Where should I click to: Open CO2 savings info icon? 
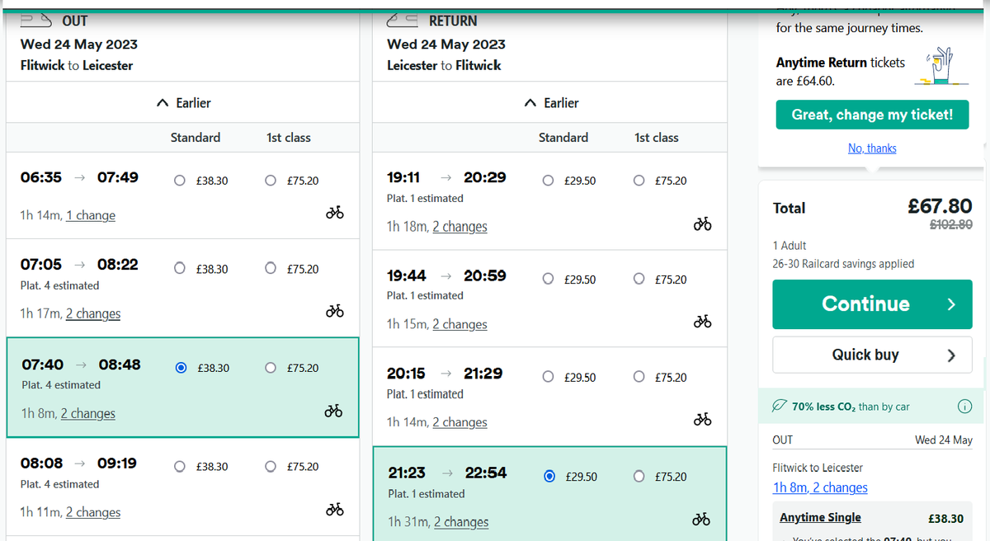coord(964,407)
